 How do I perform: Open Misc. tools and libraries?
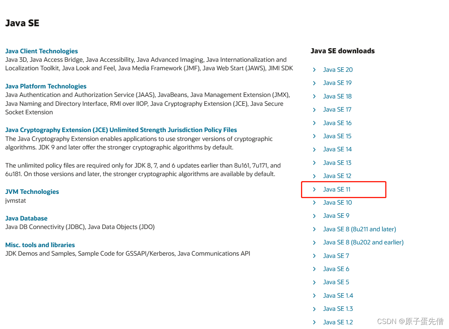click(40, 244)
